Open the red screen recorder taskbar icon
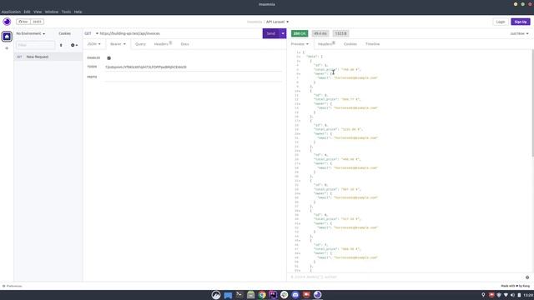This screenshot has width=534, height=300. pyautogui.click(x=306, y=295)
